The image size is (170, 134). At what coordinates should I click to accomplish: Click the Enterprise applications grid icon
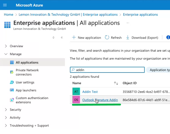coord(7,25)
